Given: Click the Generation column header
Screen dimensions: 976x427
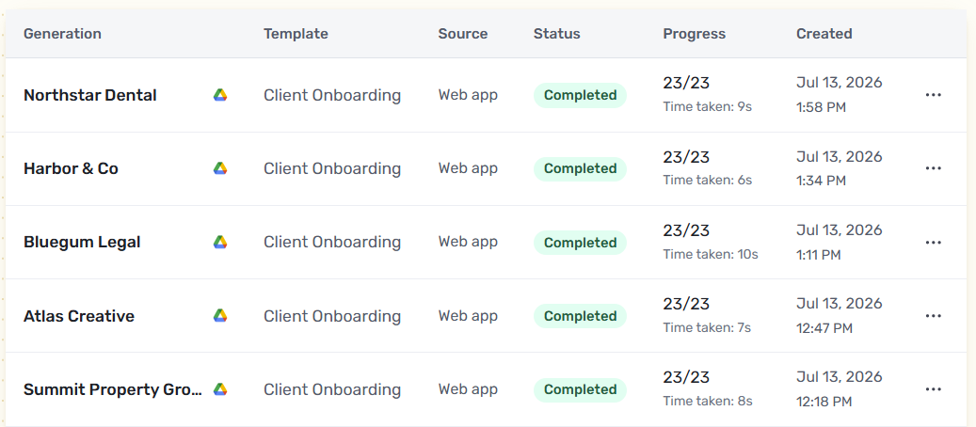Looking at the screenshot, I should [x=62, y=34].
